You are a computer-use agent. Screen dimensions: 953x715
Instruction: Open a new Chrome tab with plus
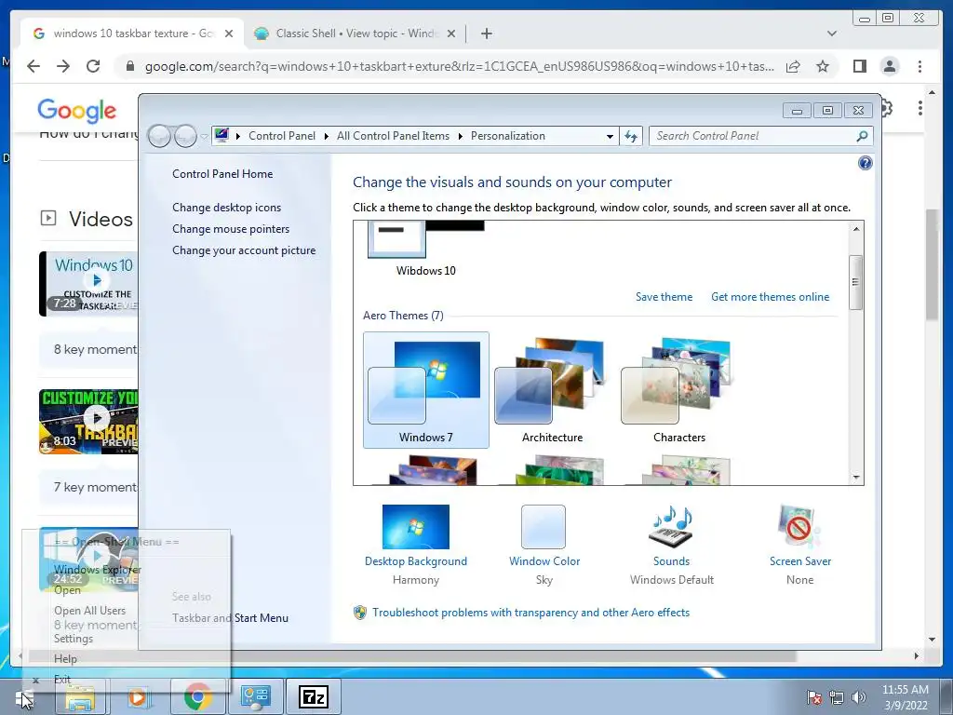tap(486, 34)
